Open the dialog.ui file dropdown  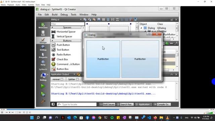[81, 19]
